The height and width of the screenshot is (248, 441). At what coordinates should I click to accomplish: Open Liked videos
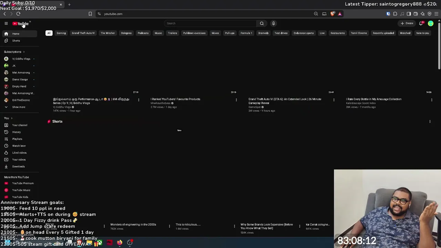19,153
